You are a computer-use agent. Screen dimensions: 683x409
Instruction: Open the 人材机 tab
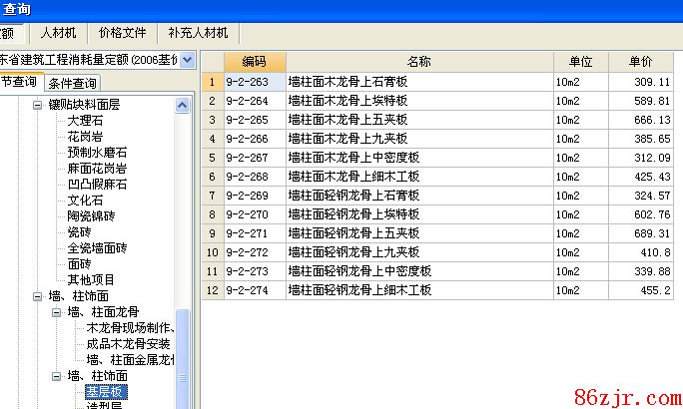pos(58,33)
